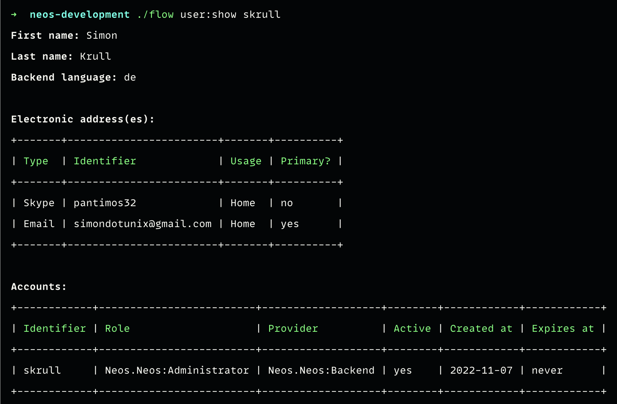Click the Neos.Neos:Backend provider value

click(321, 371)
